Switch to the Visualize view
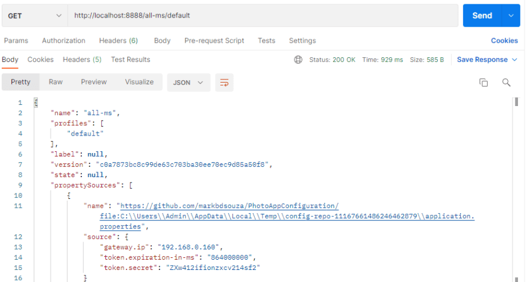 pyautogui.click(x=139, y=82)
